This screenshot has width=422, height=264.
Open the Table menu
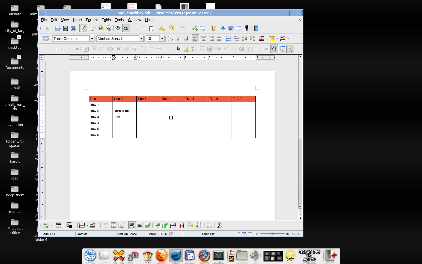coord(106,20)
